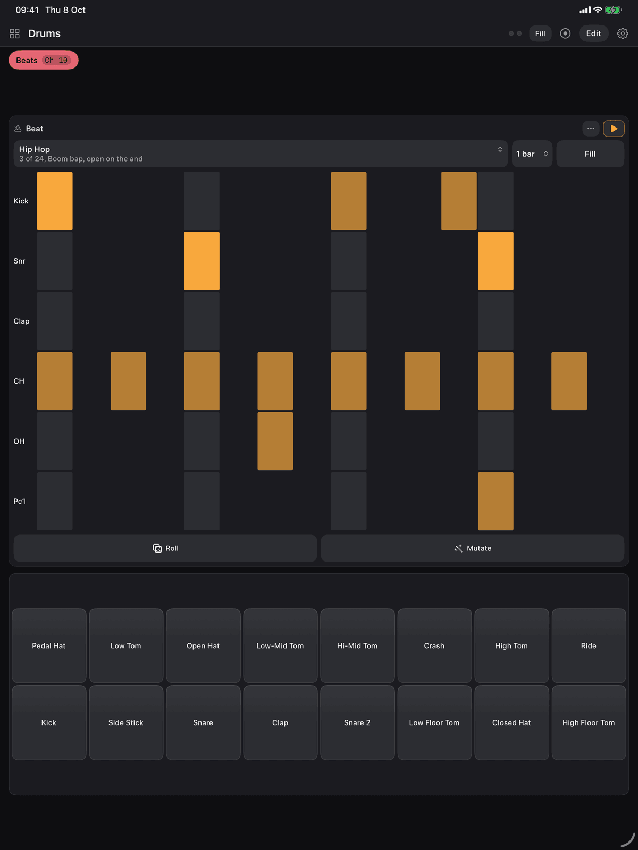Image resolution: width=638 pixels, height=850 pixels.
Task: Check the battery icon in status bar
Action: click(613, 10)
